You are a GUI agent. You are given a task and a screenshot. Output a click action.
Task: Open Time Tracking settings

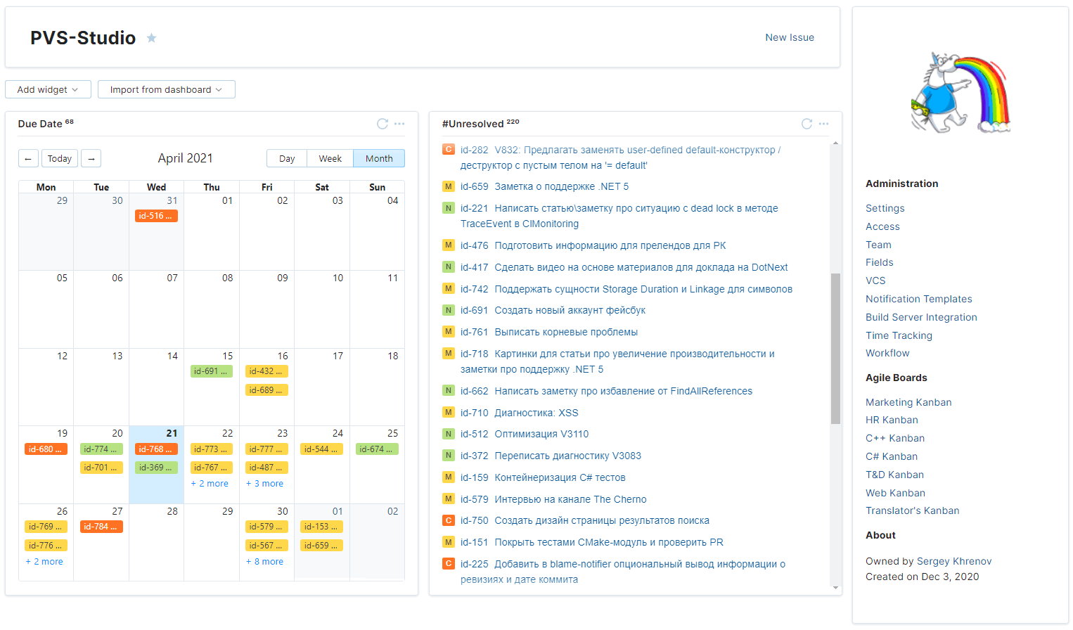(899, 335)
